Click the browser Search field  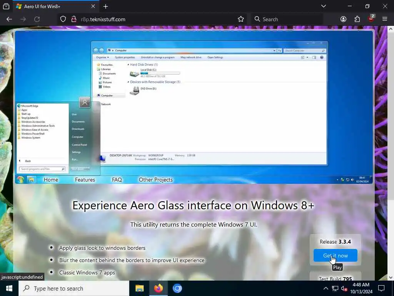click(288, 19)
